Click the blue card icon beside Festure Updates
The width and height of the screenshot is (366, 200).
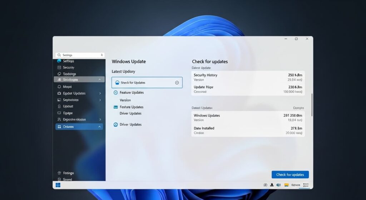[x=115, y=107]
